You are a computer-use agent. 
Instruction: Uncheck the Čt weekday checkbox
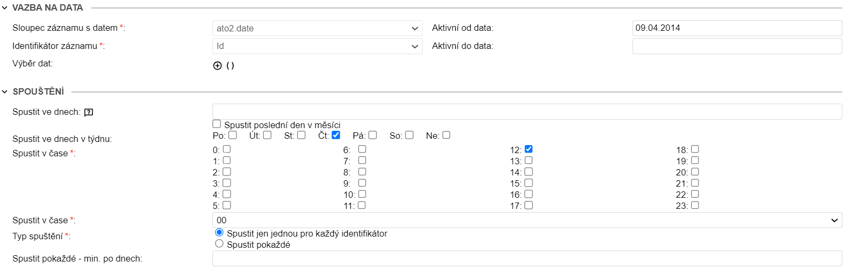point(336,135)
